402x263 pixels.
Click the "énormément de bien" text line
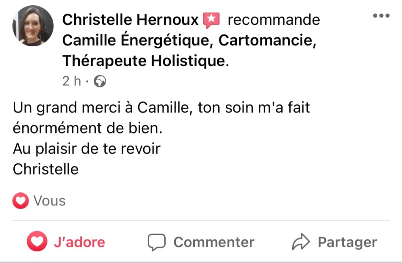click(x=88, y=128)
